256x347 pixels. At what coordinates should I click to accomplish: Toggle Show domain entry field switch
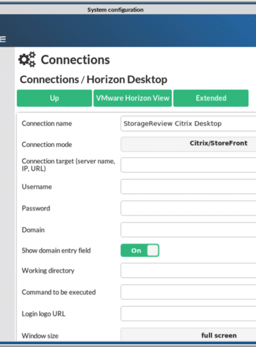pyautogui.click(x=140, y=250)
